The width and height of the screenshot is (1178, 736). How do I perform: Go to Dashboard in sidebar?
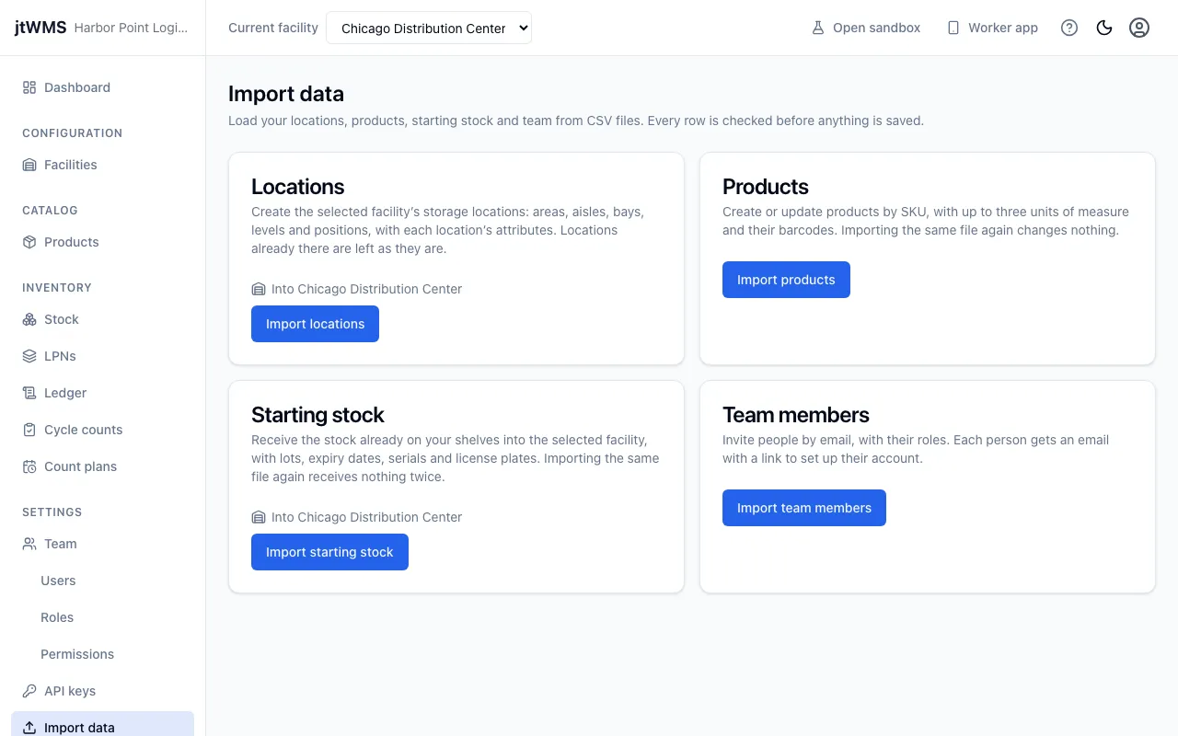point(103,87)
